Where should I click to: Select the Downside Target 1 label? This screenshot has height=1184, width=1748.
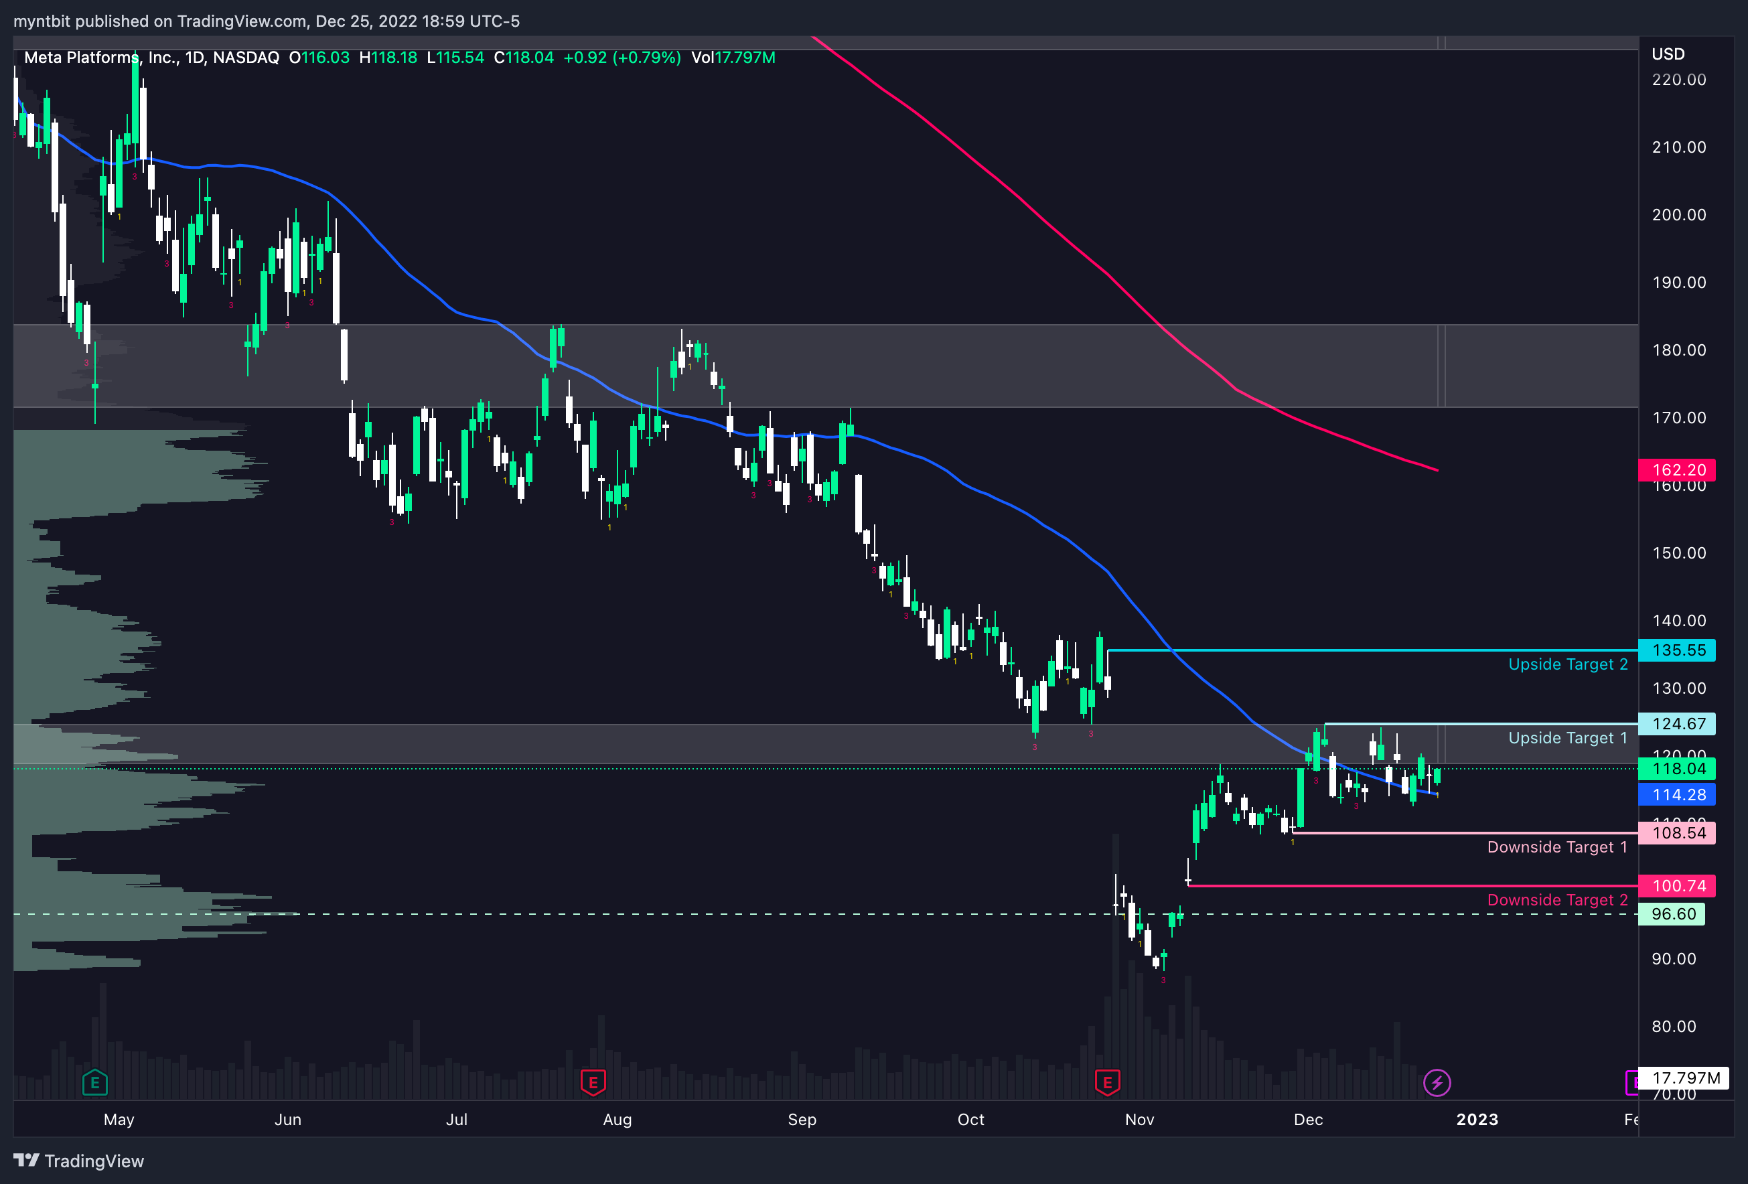[x=1557, y=847]
